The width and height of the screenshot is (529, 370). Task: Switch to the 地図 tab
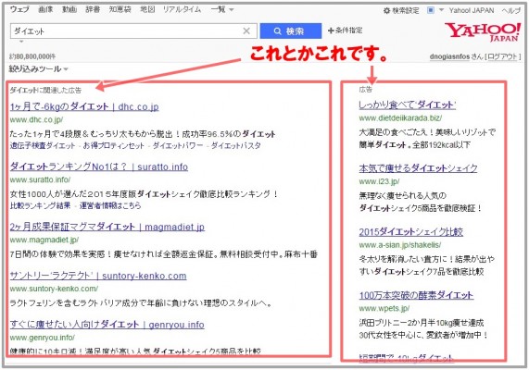click(147, 9)
